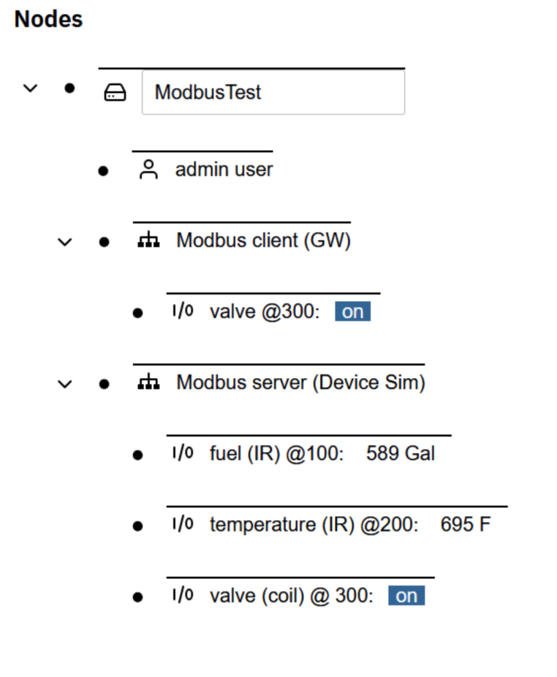Screen dimensions: 557x677
Task: Click the I/O icon beside temperature (IR)
Action: (182, 524)
